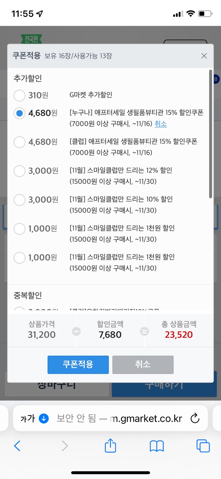
Task: Select the [클럽] 애프터세일 15% coupon radio button
Action: tap(19, 142)
